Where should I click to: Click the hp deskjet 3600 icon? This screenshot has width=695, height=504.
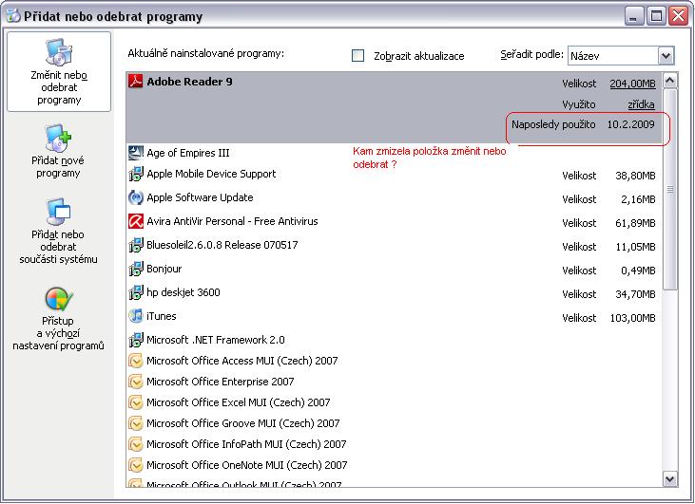[x=136, y=292]
